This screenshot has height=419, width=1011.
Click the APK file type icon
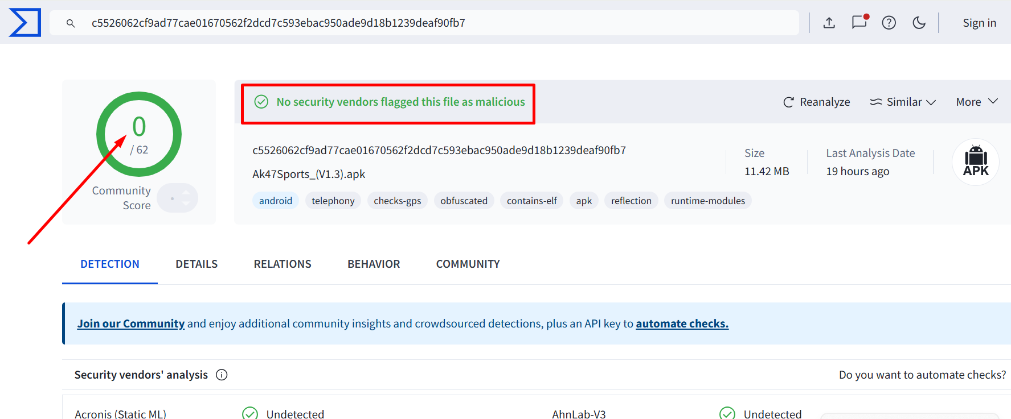976,161
